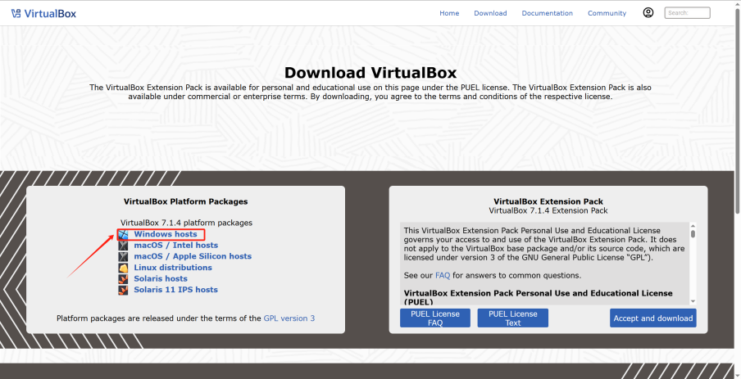Click the Windows hosts platform icon
Viewport: 741px width, 379px height.
pyautogui.click(x=123, y=234)
